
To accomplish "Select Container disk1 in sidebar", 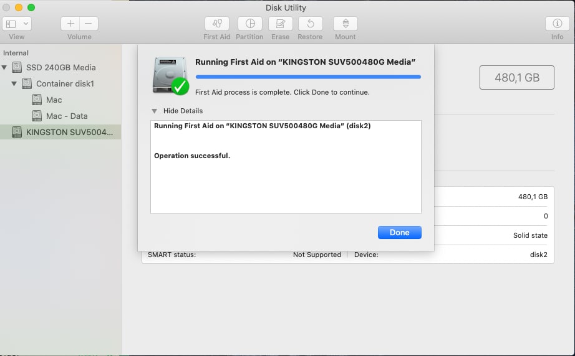I will coord(60,83).
